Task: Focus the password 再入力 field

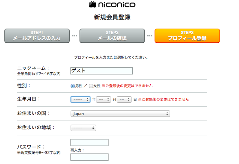Action: pyautogui.click(x=89, y=157)
